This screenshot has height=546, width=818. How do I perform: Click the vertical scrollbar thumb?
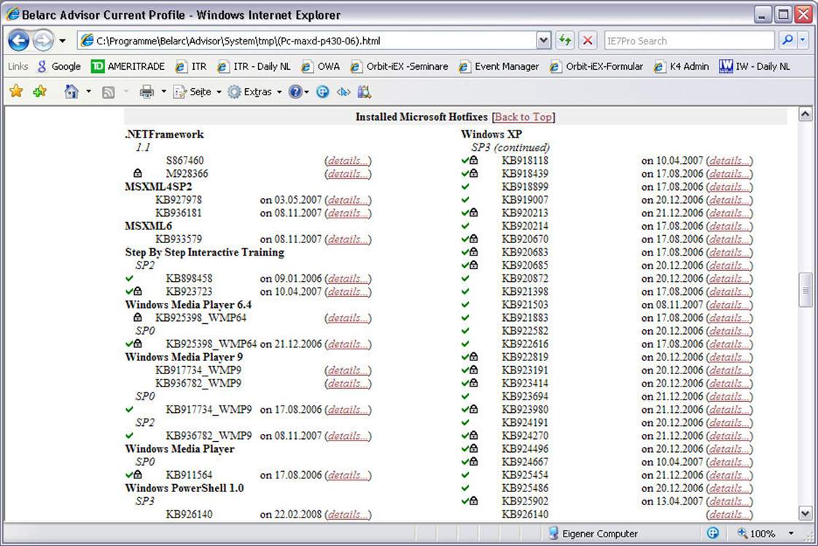pos(806,290)
